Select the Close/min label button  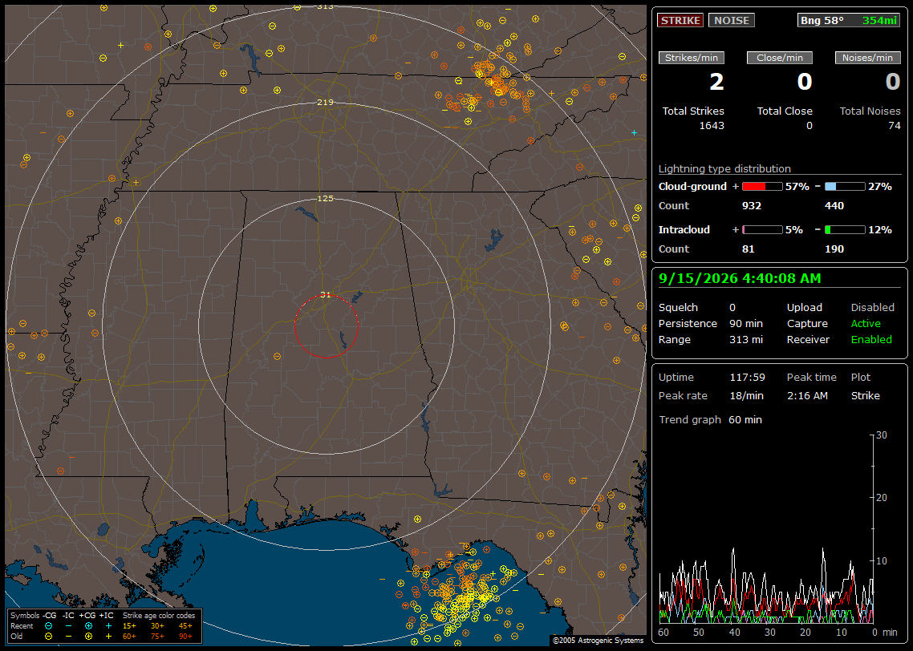pyautogui.click(x=780, y=58)
